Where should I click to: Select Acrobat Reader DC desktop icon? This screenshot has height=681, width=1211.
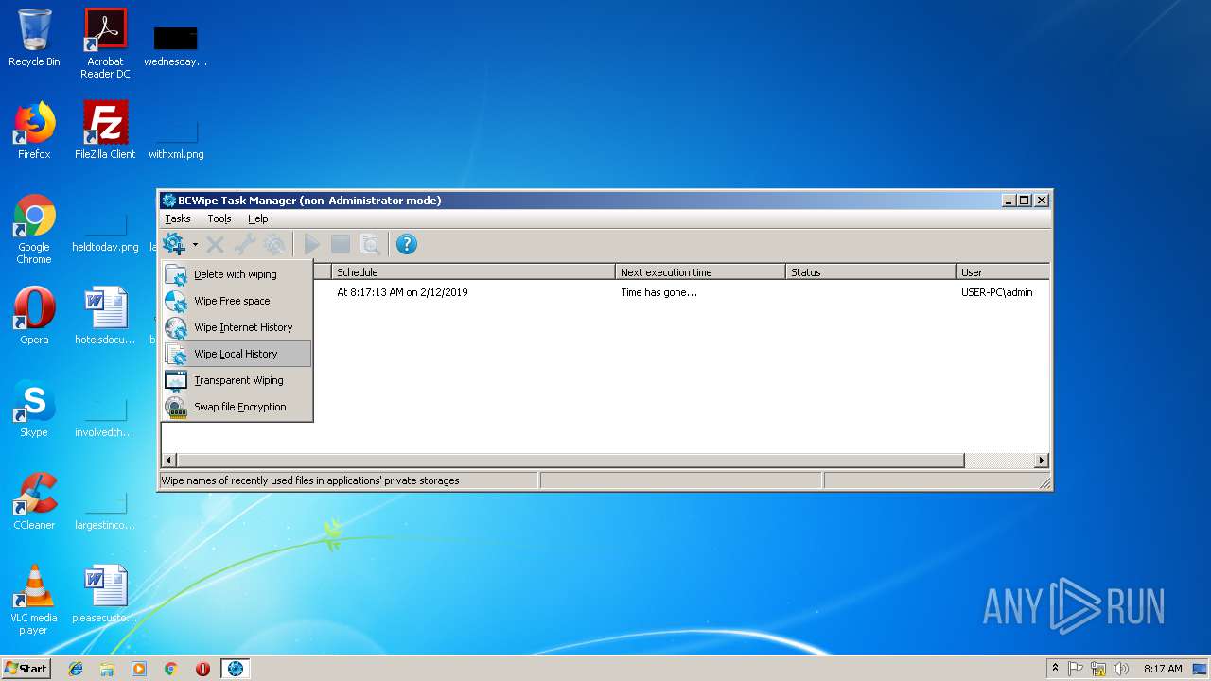pyautogui.click(x=105, y=44)
